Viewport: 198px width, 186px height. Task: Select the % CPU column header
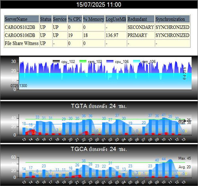coord(75,19)
